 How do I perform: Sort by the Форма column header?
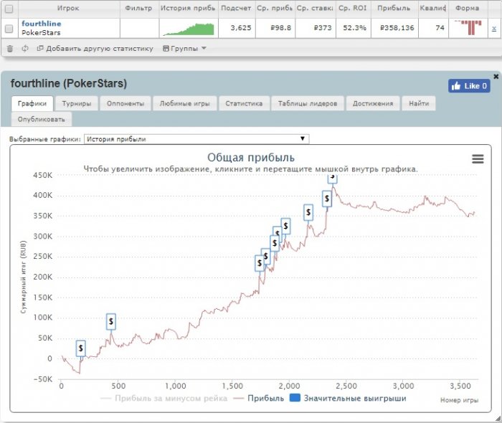[x=468, y=9]
